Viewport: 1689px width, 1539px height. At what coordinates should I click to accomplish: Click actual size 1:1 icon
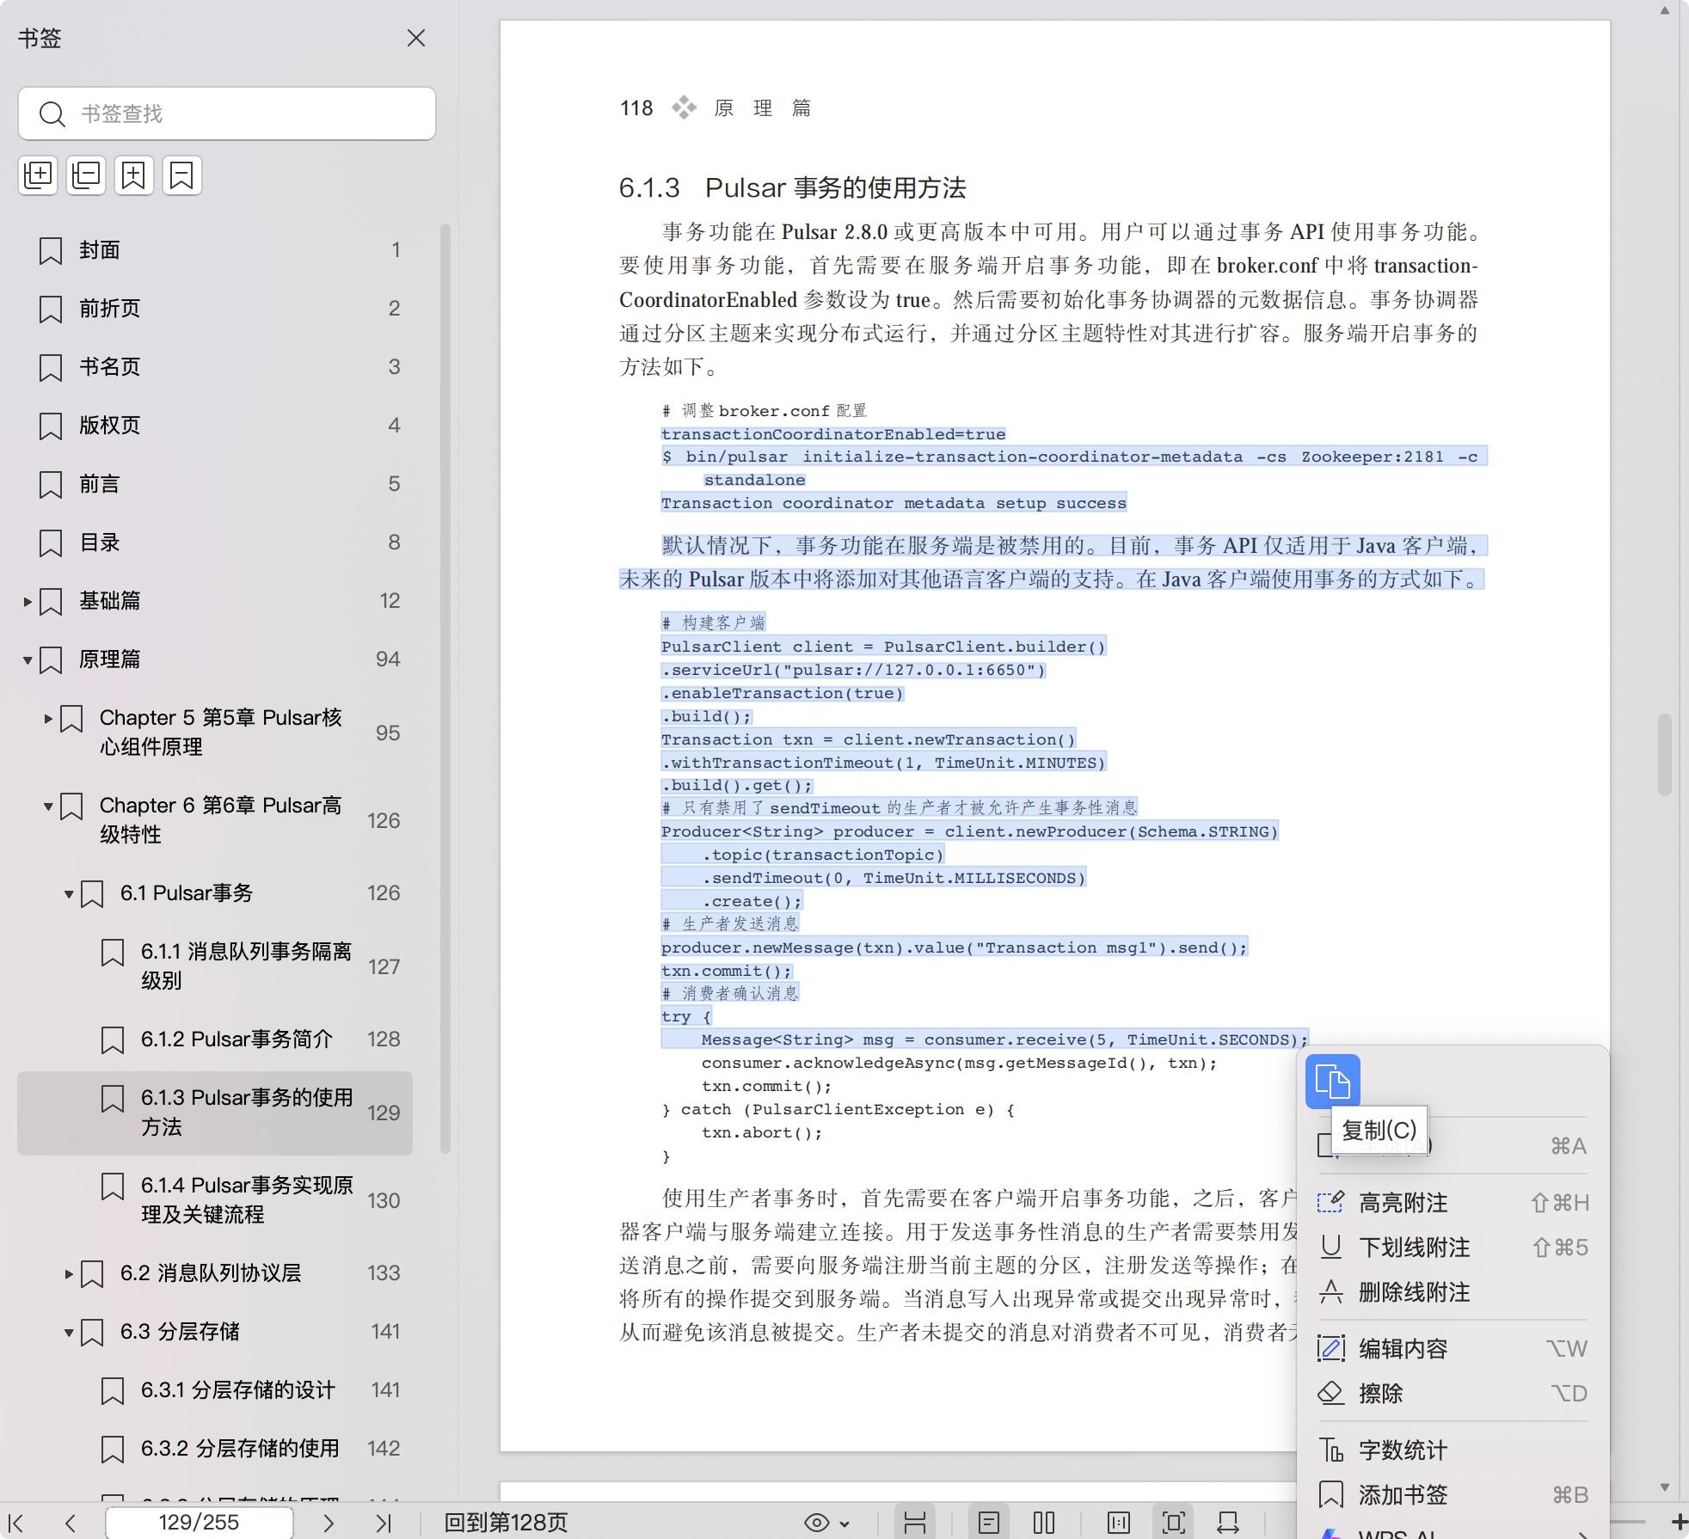click(x=1119, y=1523)
